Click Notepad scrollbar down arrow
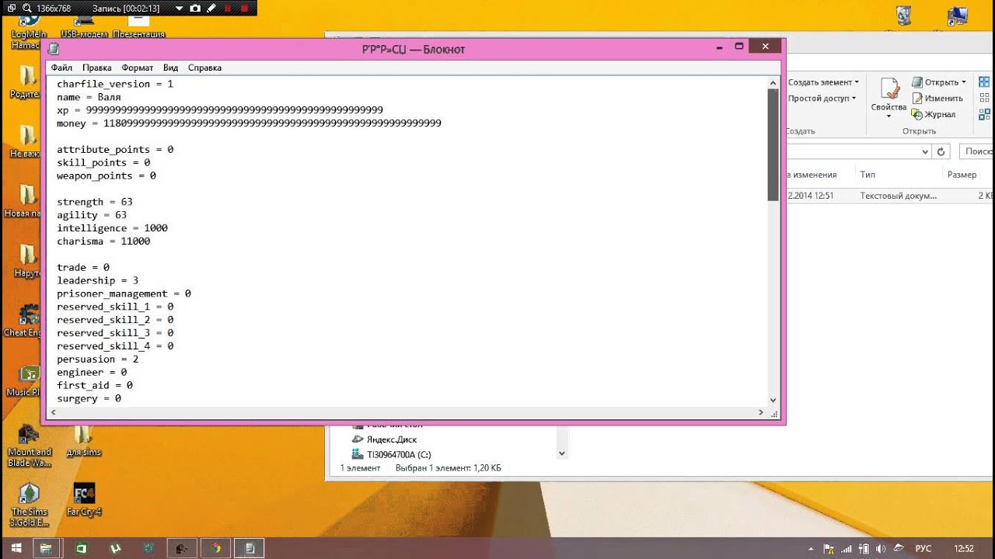The image size is (995, 559). (x=773, y=400)
